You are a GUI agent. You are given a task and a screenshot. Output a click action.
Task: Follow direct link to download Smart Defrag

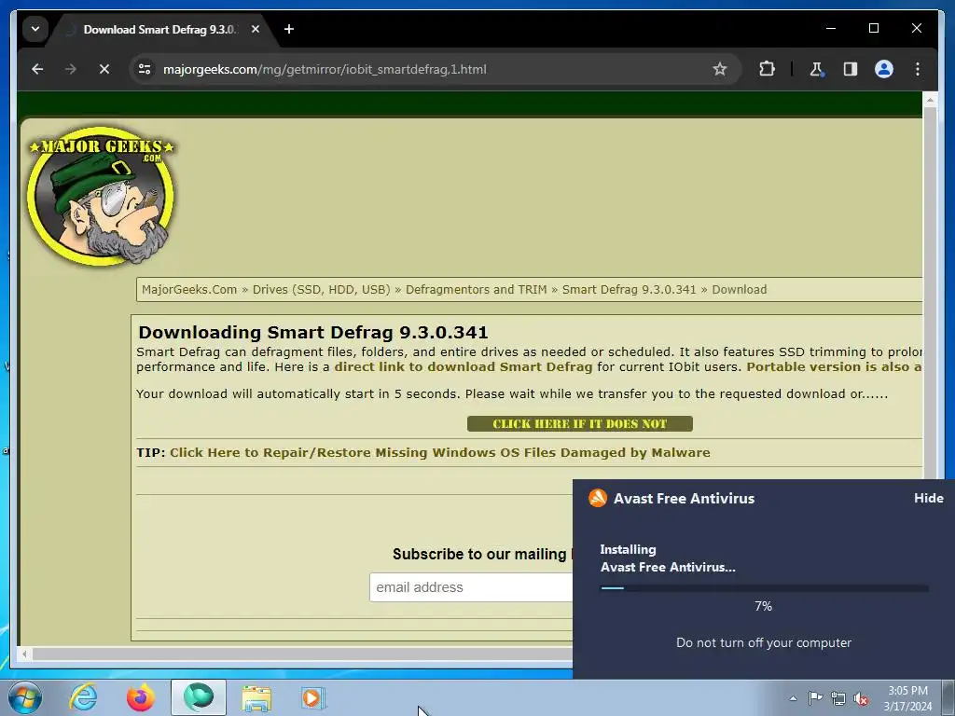(x=463, y=367)
